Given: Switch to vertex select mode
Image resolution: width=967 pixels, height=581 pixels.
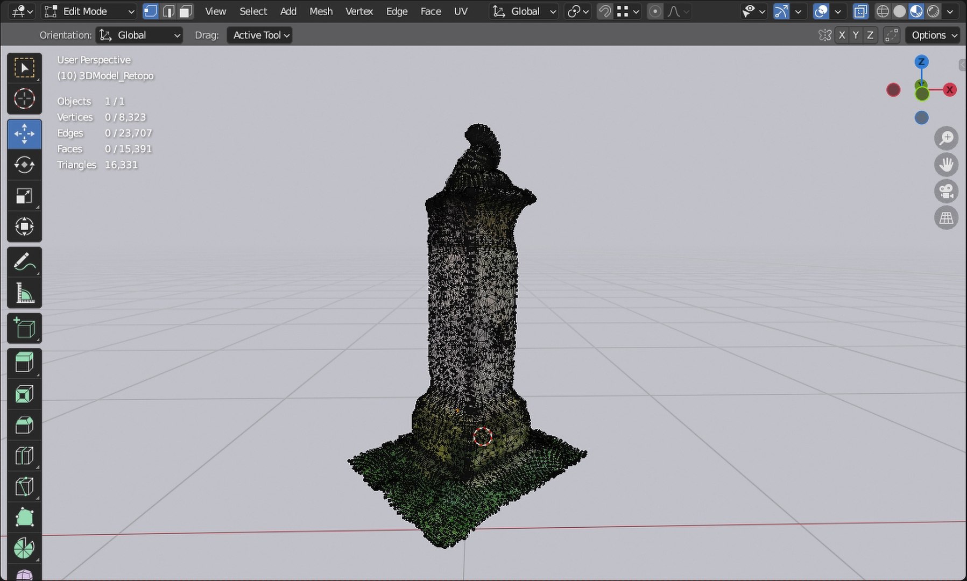Looking at the screenshot, I should [x=151, y=11].
